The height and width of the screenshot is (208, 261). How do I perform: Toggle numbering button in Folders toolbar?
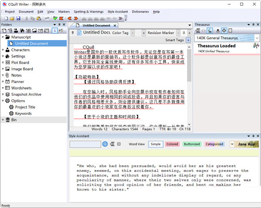(x=55, y=30)
